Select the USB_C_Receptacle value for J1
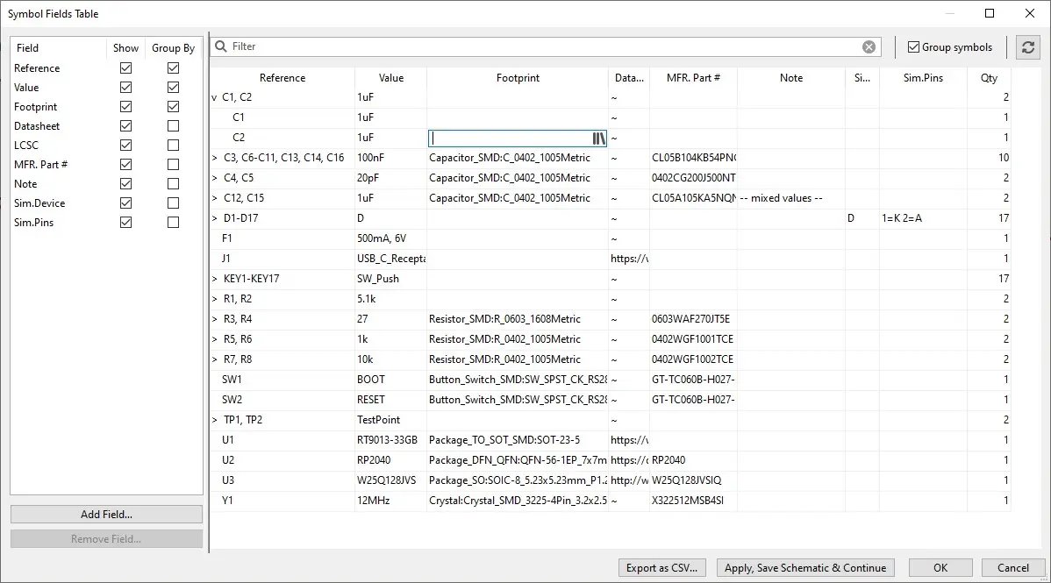The height and width of the screenshot is (583, 1051). click(390, 259)
